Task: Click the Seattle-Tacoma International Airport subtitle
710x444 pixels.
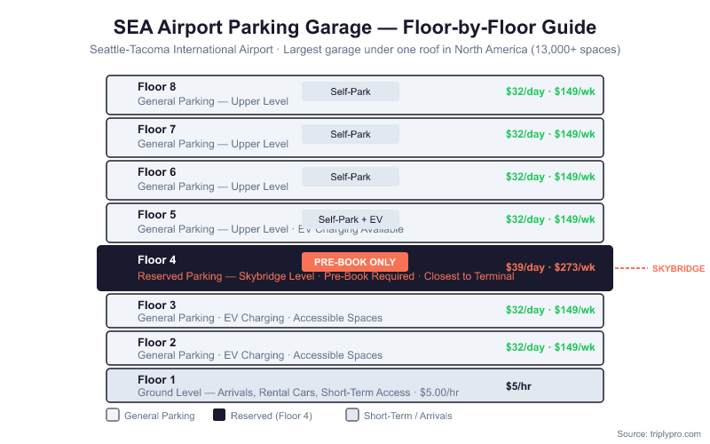Action: (355, 50)
